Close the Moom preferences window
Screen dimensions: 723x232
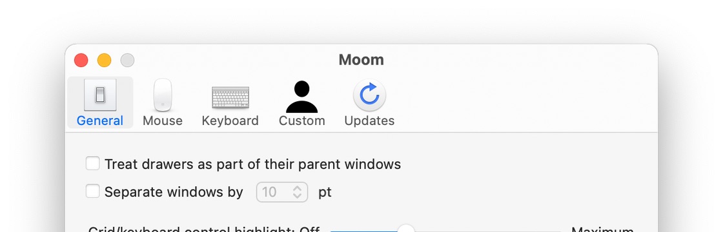(x=81, y=61)
